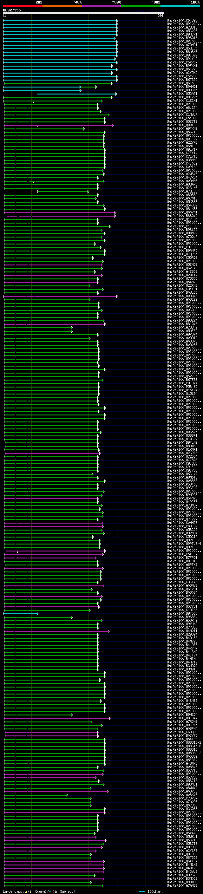Select the UniRef100_B4M1V8 label

click(x=182, y=868)
